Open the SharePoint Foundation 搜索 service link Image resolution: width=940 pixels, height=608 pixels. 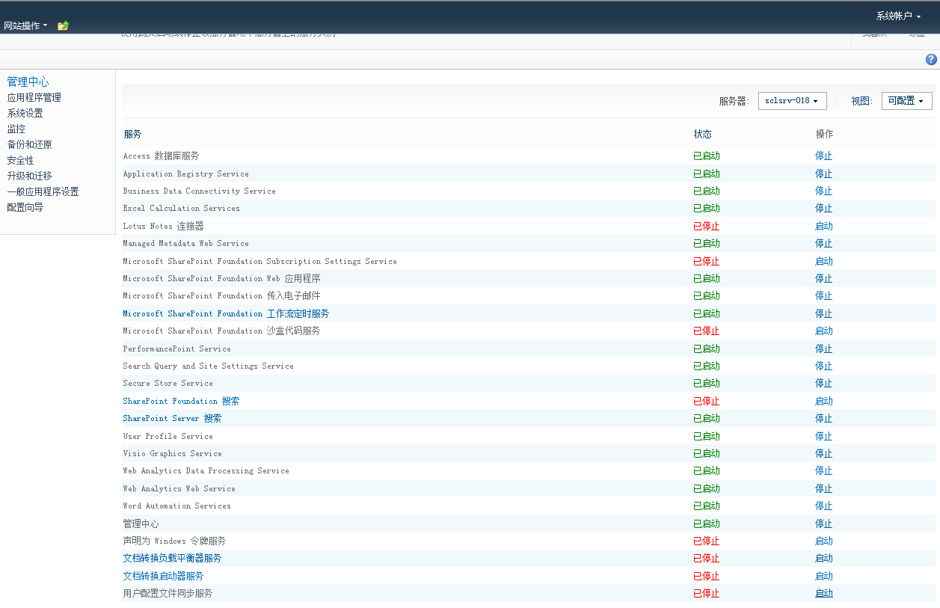[x=181, y=401]
